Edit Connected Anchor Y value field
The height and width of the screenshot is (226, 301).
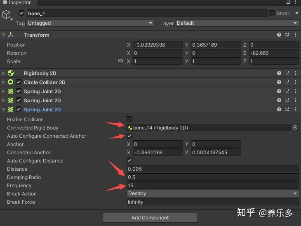(x=216, y=153)
